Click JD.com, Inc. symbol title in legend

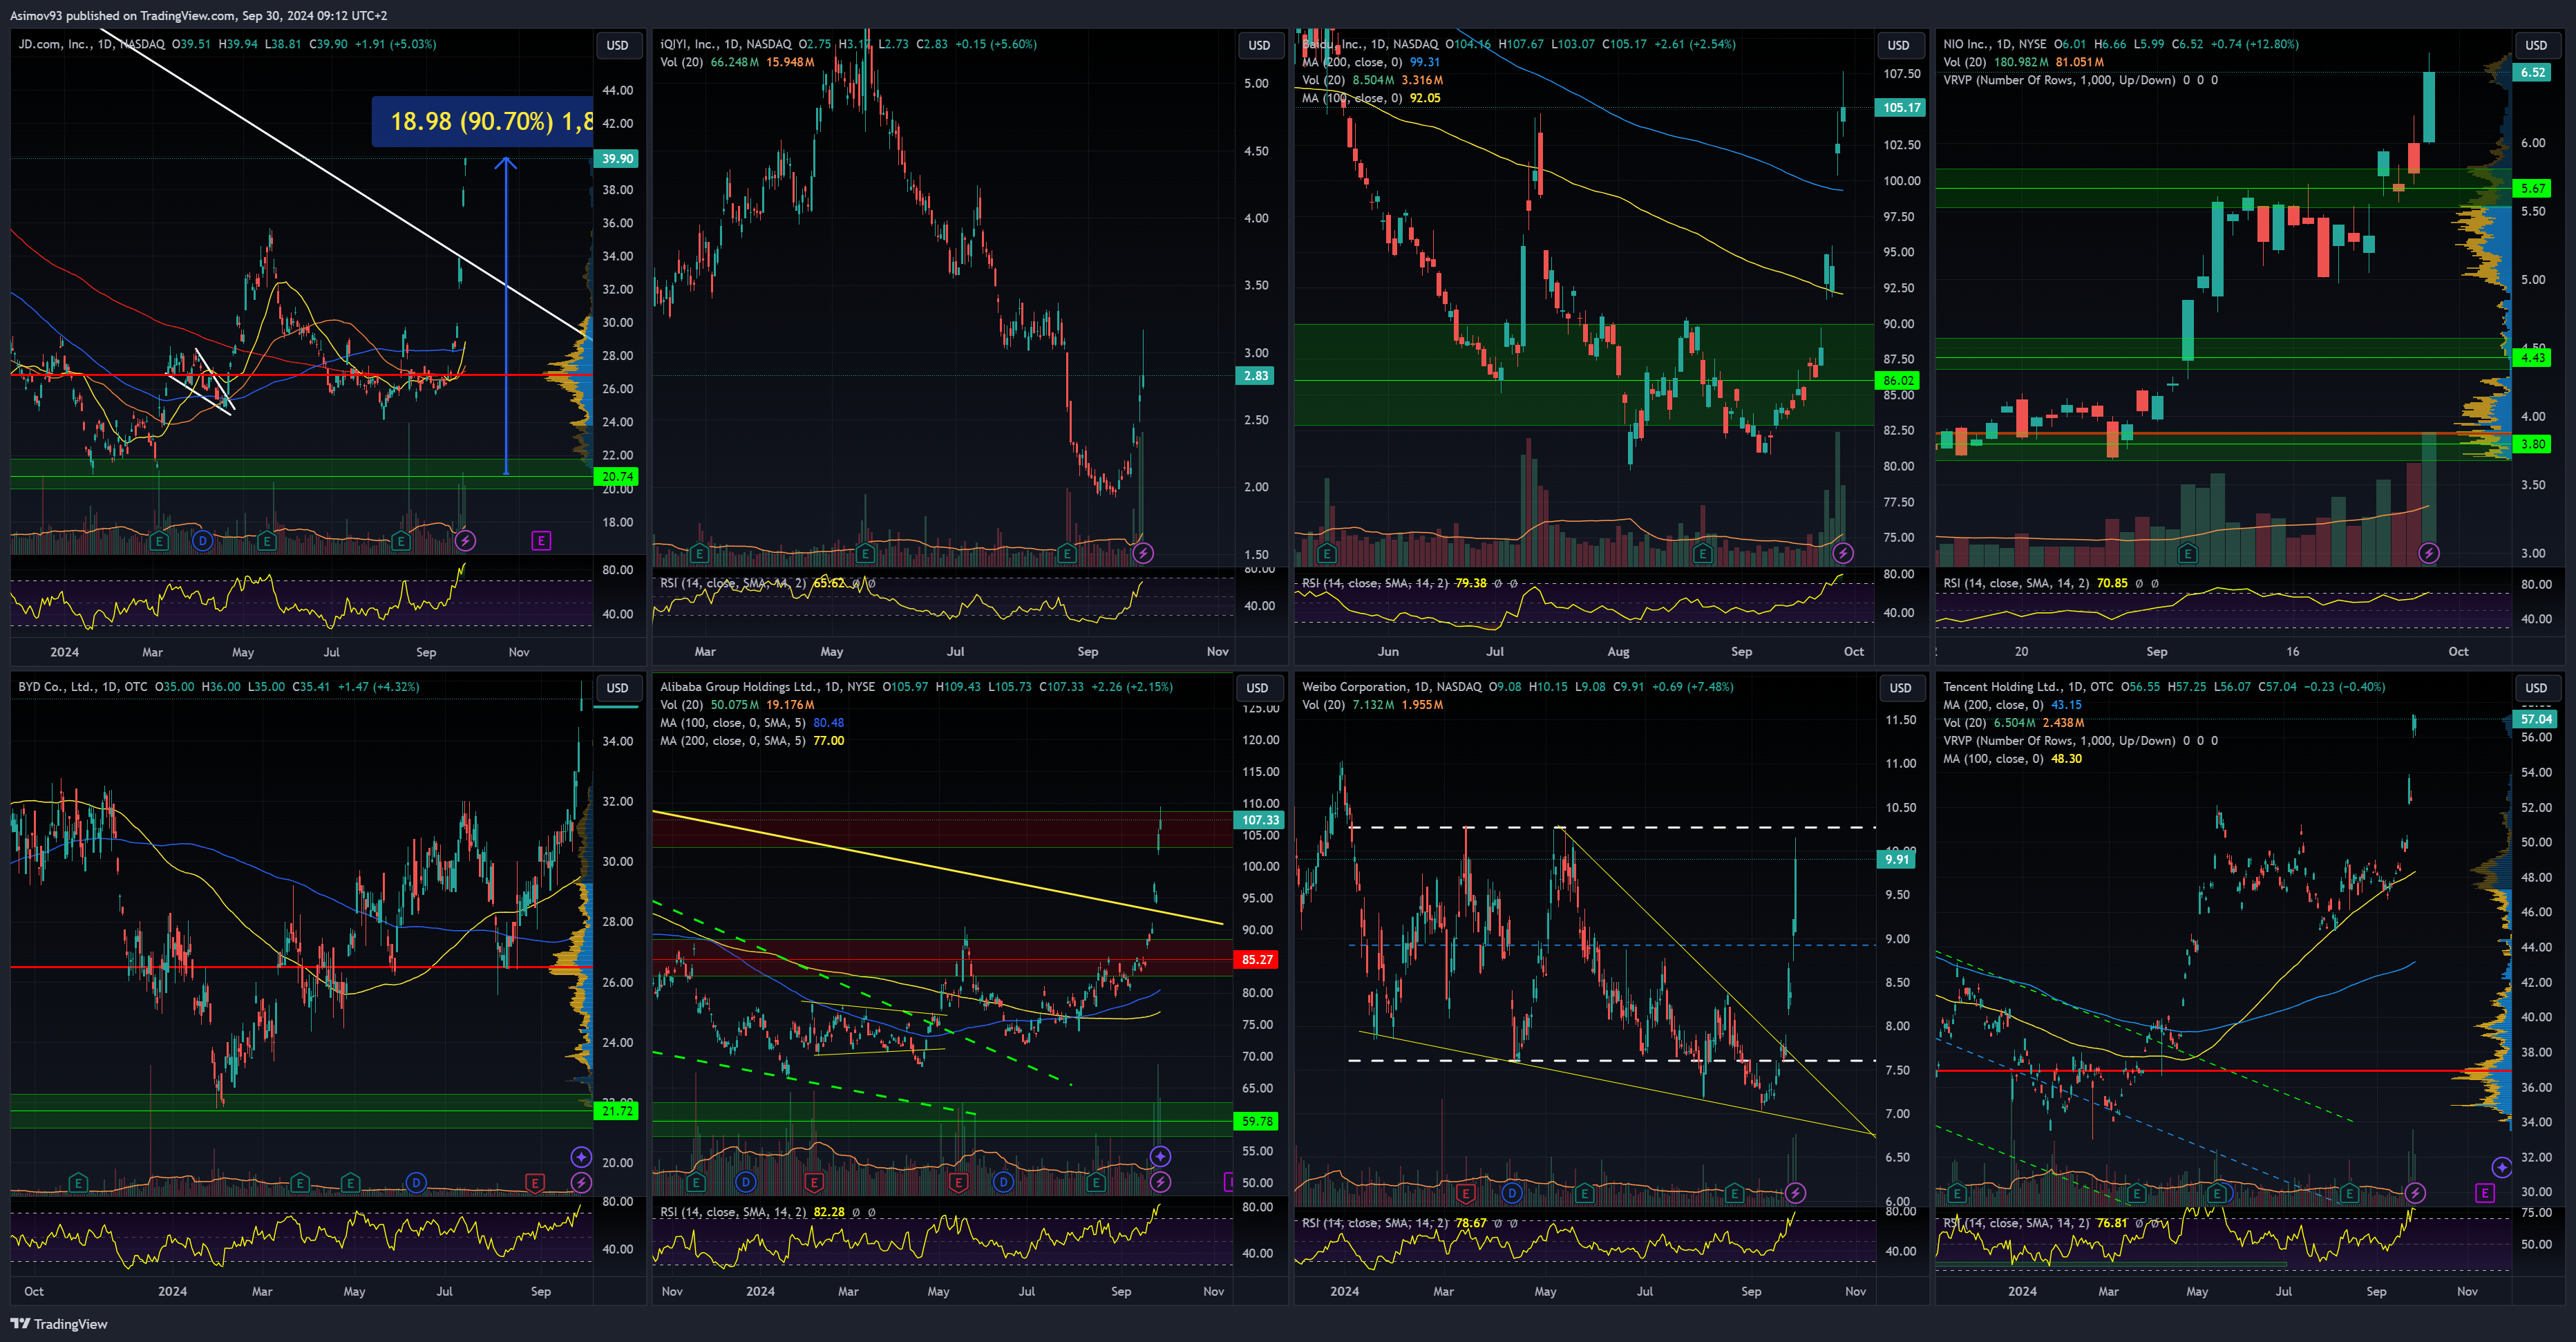click(x=54, y=44)
